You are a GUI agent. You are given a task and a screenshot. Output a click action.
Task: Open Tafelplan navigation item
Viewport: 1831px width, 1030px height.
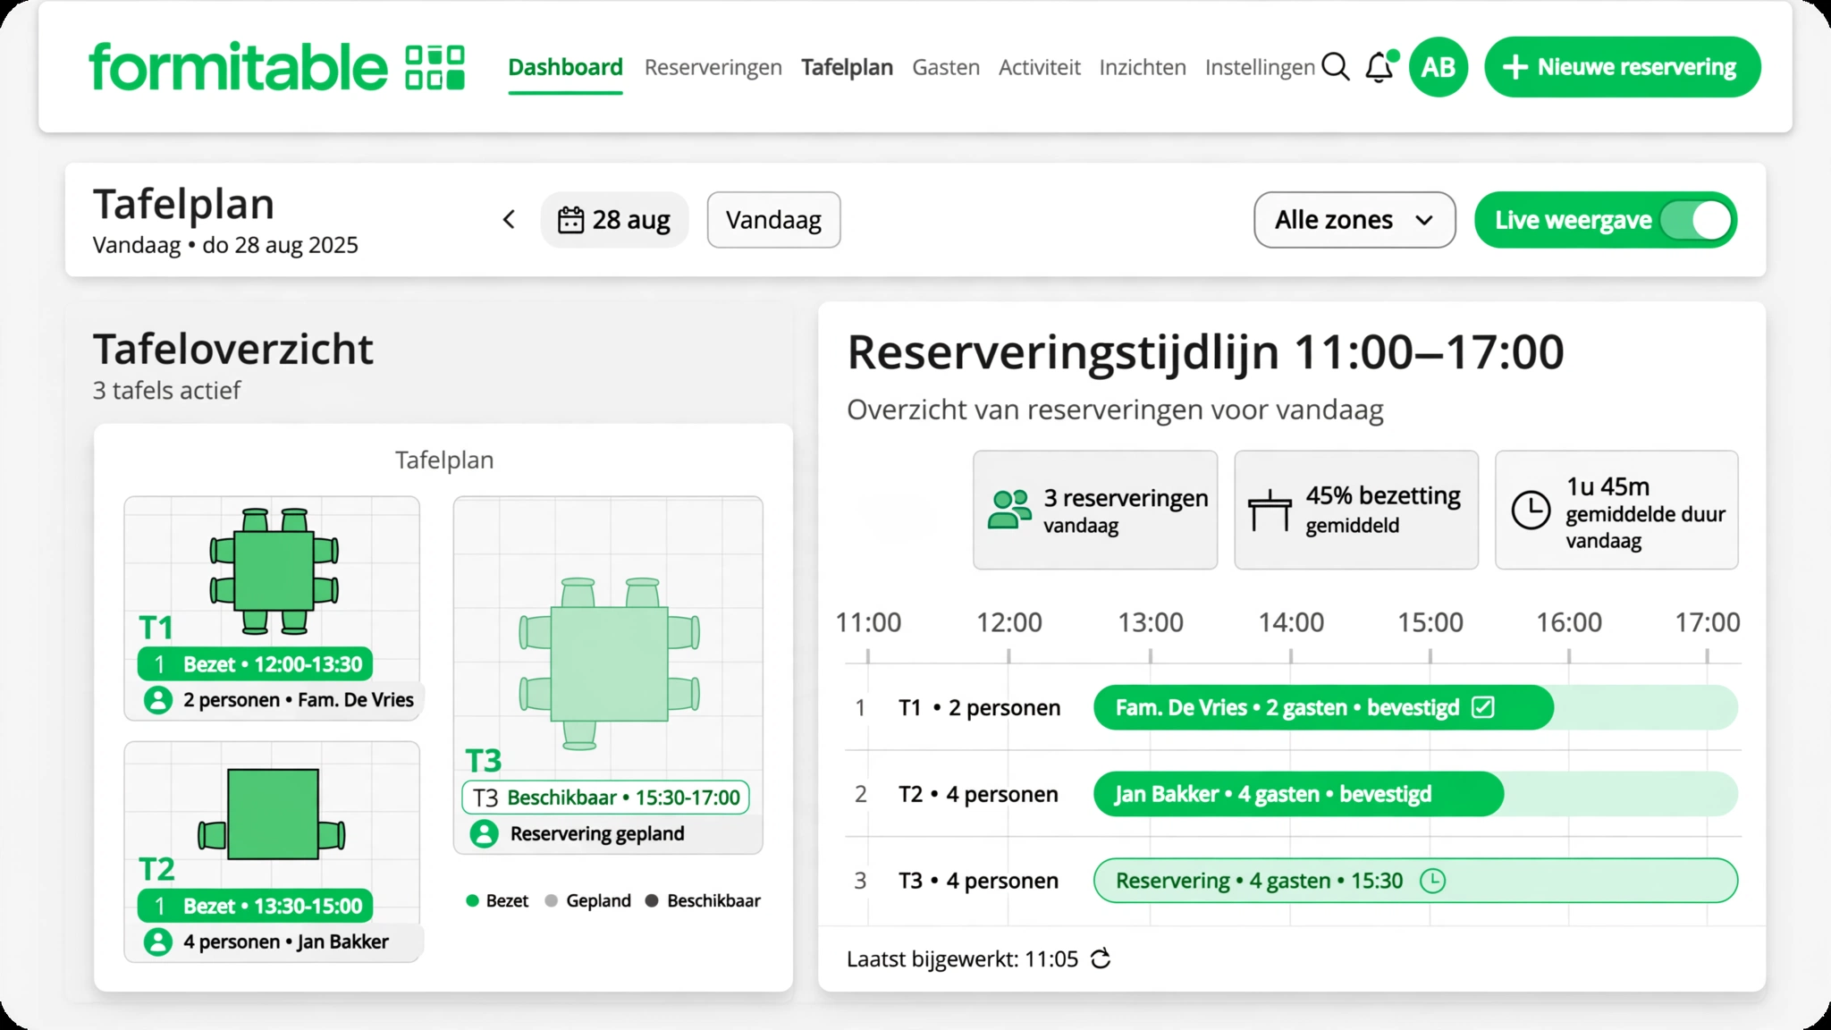(x=847, y=67)
